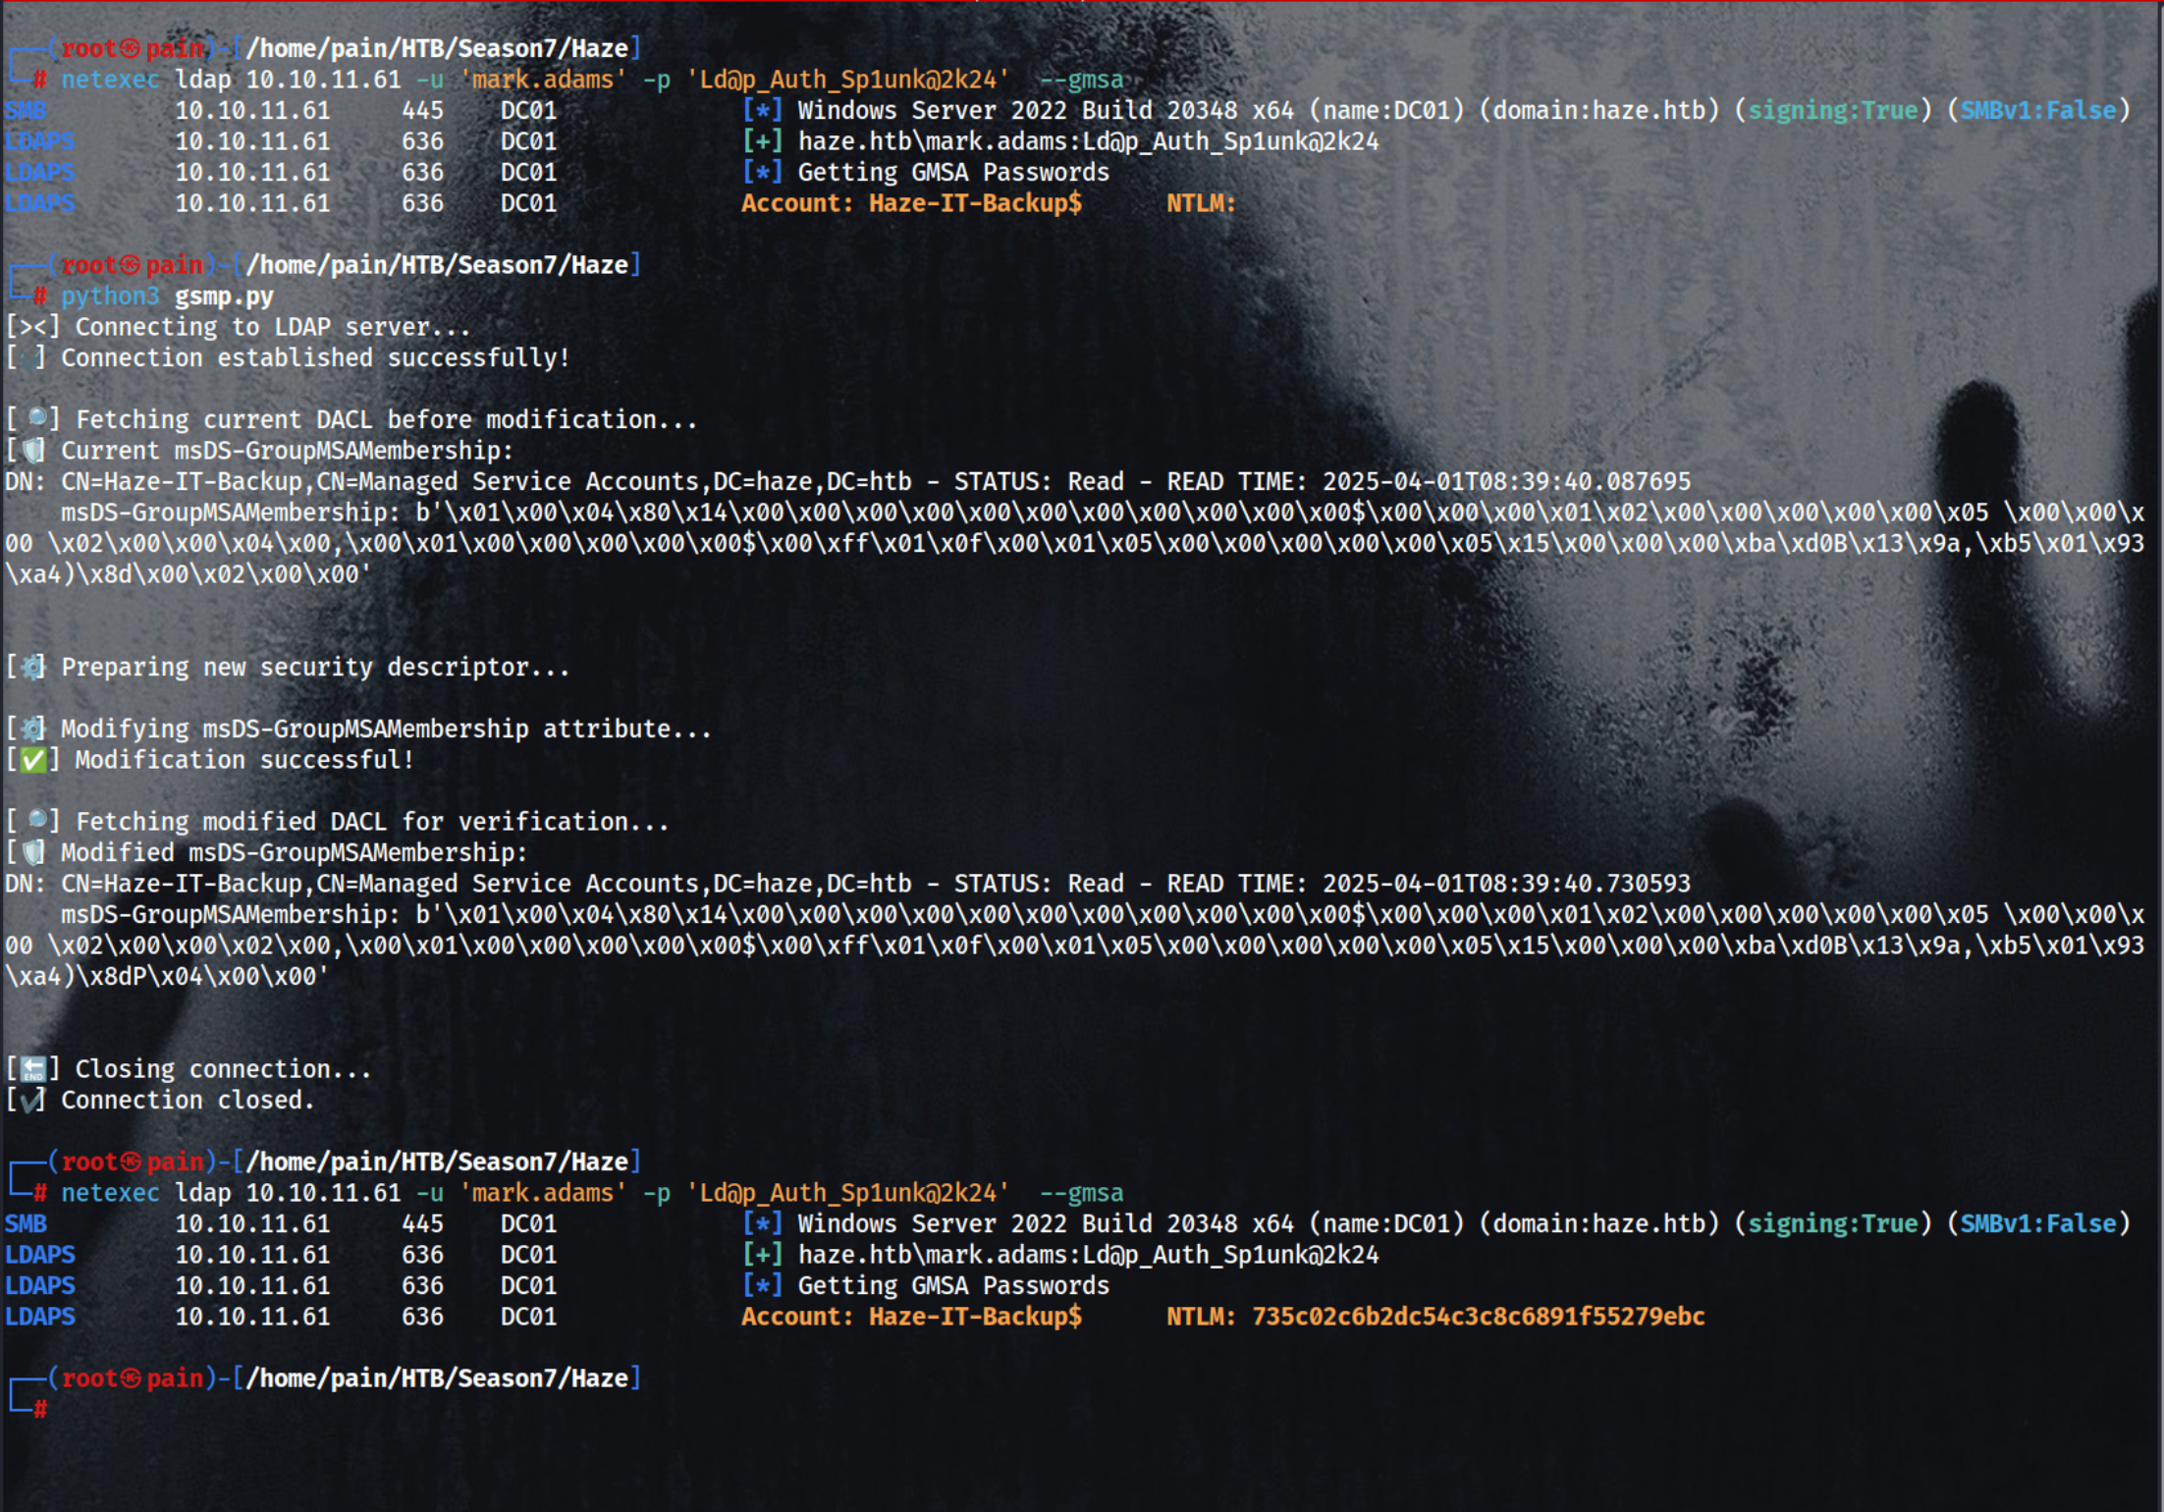Click shield emoji beside Modified msDS-GroupMSAMembership
The image size is (2164, 1512).
(33, 851)
